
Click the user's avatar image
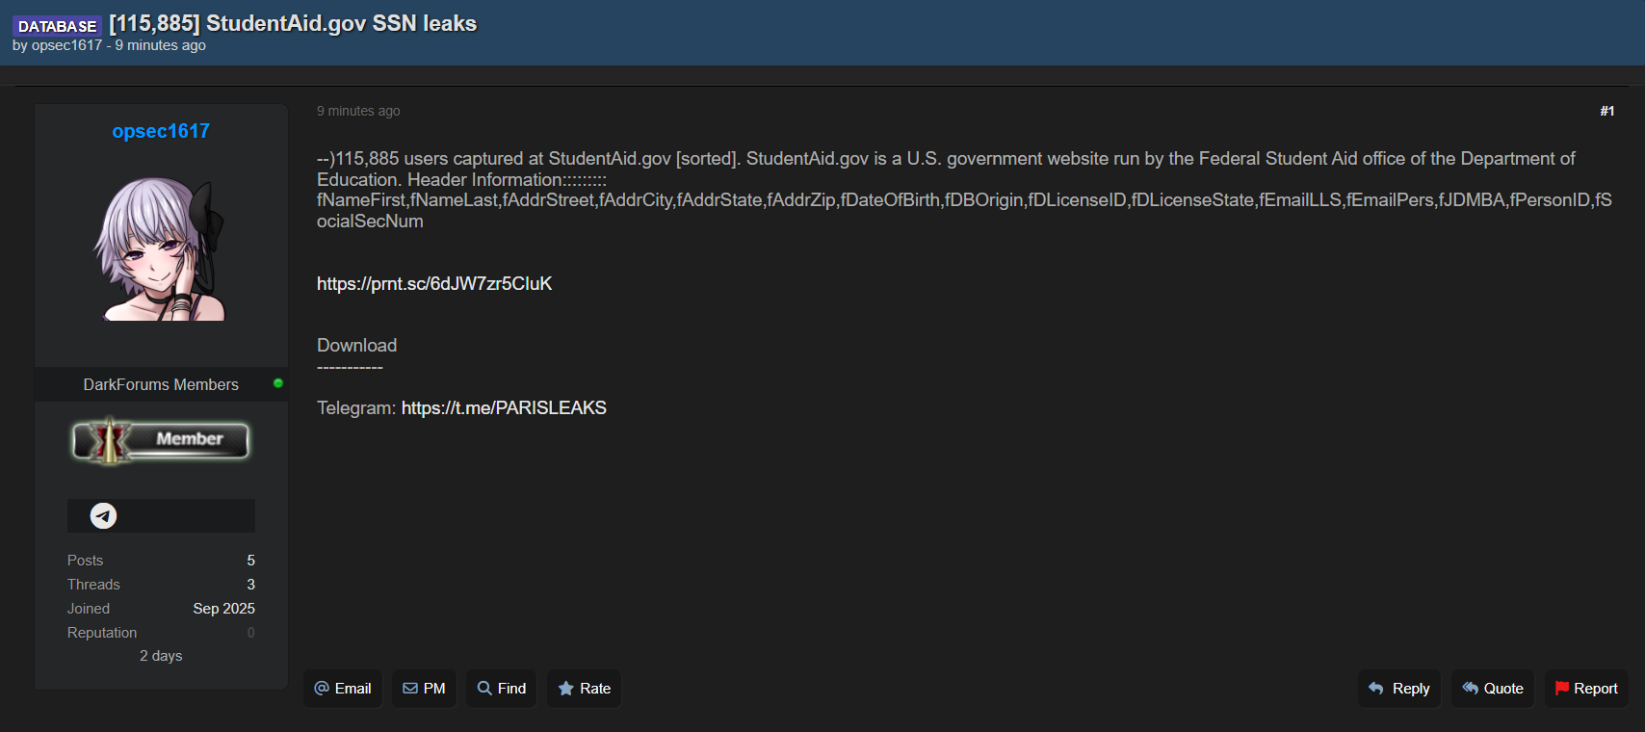(x=161, y=248)
